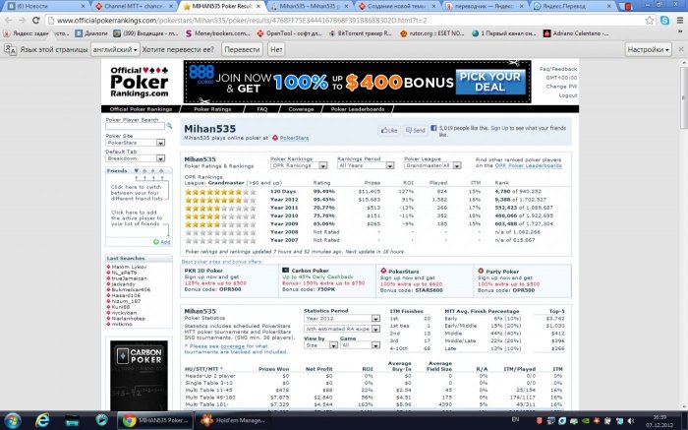The image size is (688, 430).
Task: Click the Facebook Send button
Action: point(415,131)
